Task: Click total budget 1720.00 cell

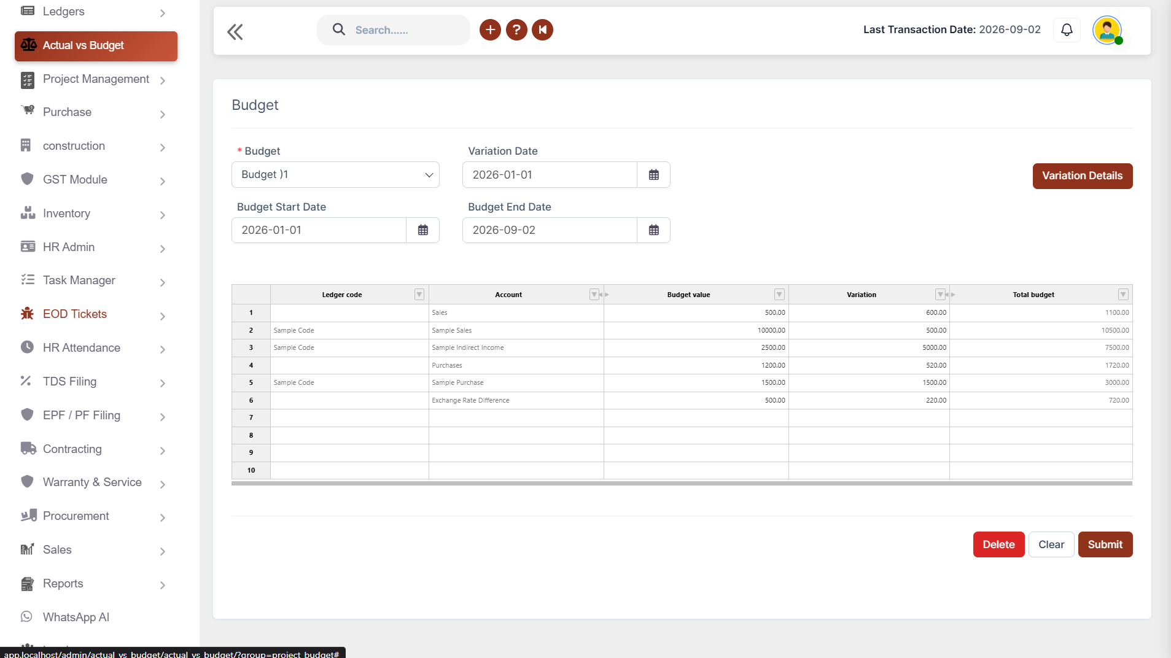Action: (1041, 365)
